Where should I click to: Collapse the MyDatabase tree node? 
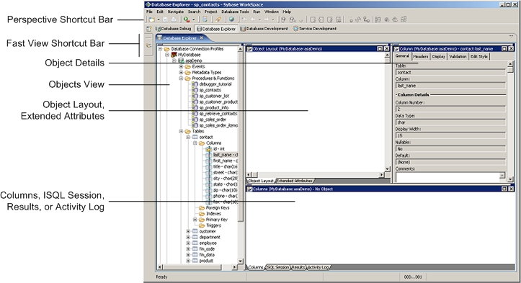pyautogui.click(x=167, y=55)
